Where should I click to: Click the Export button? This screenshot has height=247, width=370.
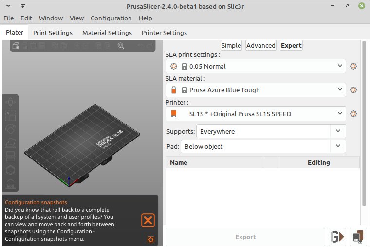click(x=245, y=237)
